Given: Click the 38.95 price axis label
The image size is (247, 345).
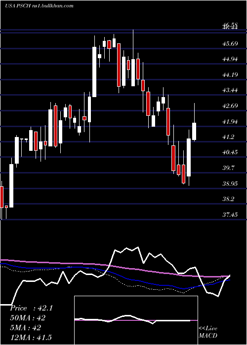Looking at the screenshot, I should point(230,183).
